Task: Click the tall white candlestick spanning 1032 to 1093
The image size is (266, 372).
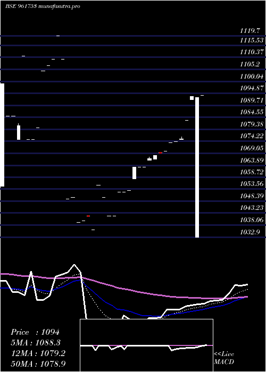Action: tap(197, 167)
